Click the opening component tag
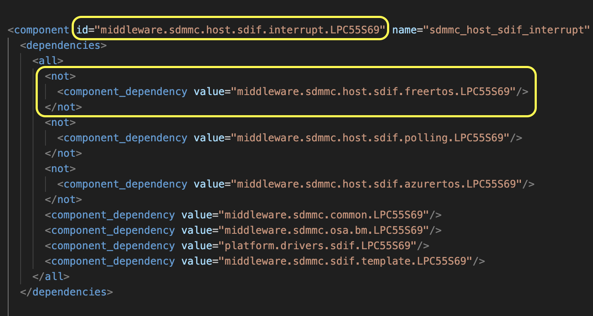593x316 pixels. tap(39, 30)
